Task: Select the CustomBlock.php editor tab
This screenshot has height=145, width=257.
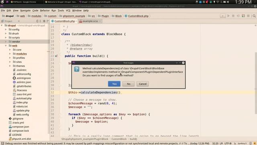Action: click(x=64, y=21)
